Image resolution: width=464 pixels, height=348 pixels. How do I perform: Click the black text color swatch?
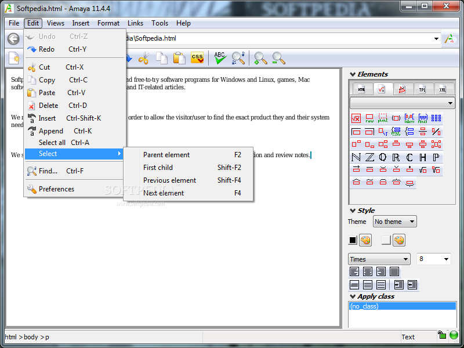coord(353,240)
